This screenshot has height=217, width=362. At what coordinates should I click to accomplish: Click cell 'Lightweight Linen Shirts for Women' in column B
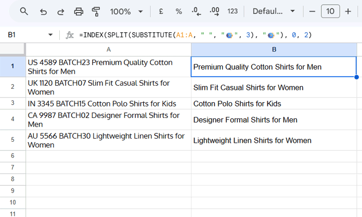pos(274,140)
